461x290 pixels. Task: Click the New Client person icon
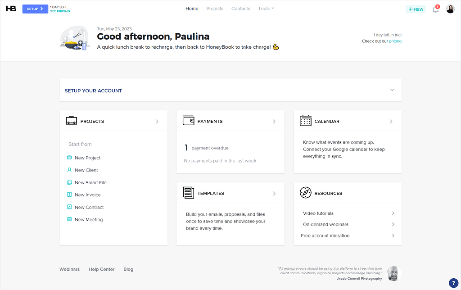69,170
